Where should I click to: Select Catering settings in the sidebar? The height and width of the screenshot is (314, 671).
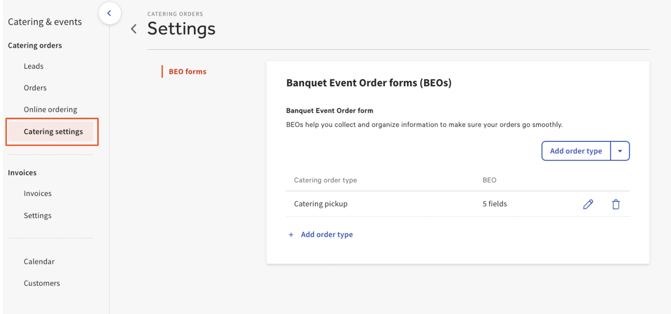(x=53, y=131)
